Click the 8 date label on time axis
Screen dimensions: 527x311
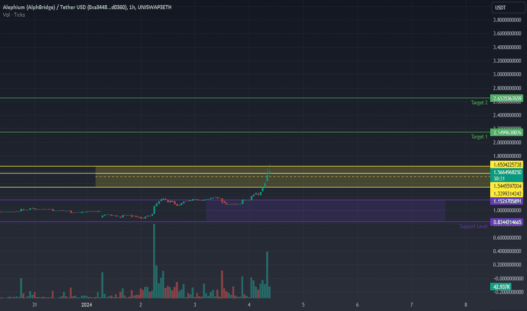click(x=466, y=305)
